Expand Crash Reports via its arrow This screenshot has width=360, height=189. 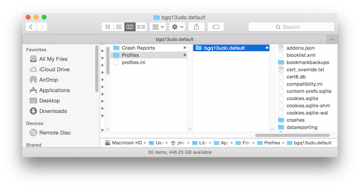pyautogui.click(x=184, y=48)
